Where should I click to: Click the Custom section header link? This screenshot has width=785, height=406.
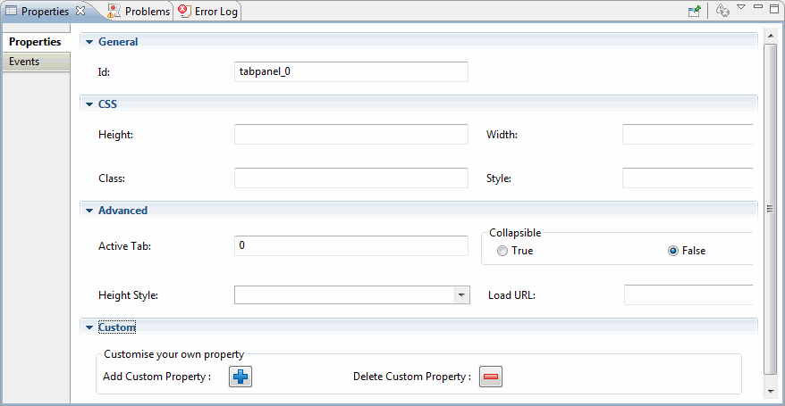click(x=116, y=327)
